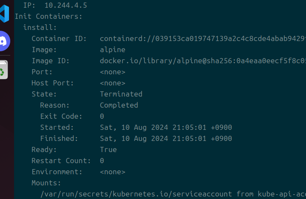Open the Trash in the dock
The height and width of the screenshot is (199, 306).
tap(3, 70)
